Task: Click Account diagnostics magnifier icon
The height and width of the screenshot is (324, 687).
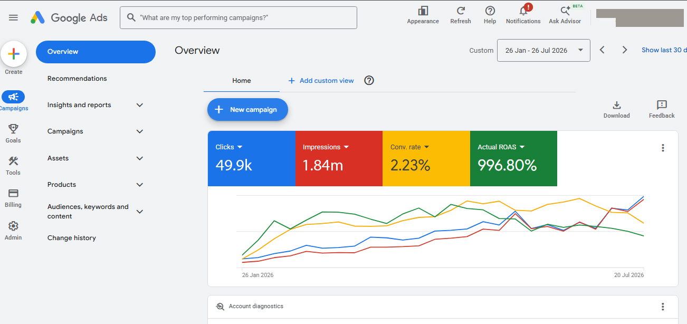Action: pos(220,307)
